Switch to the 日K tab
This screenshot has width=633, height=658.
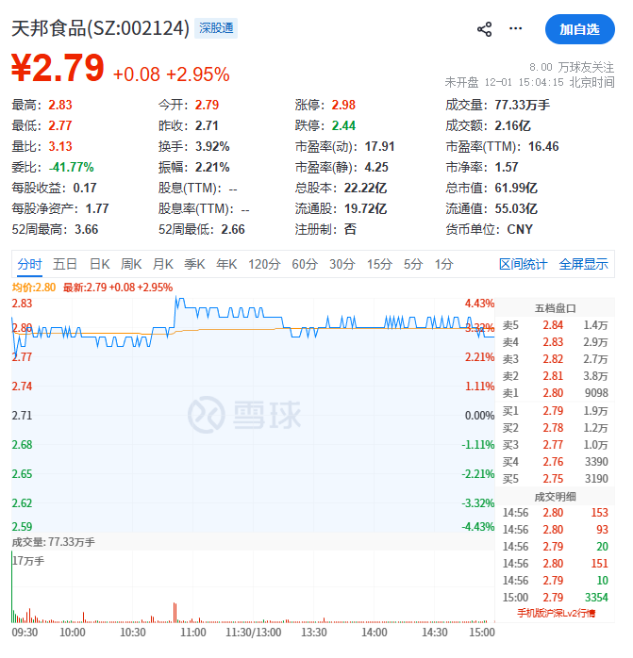pos(100,264)
